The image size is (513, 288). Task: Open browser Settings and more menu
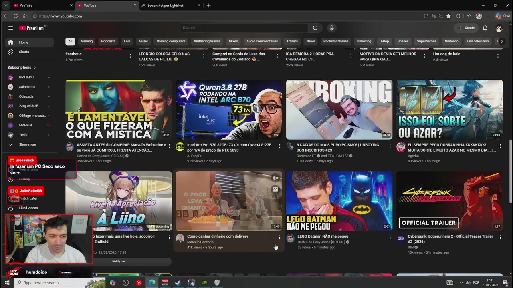488,16
